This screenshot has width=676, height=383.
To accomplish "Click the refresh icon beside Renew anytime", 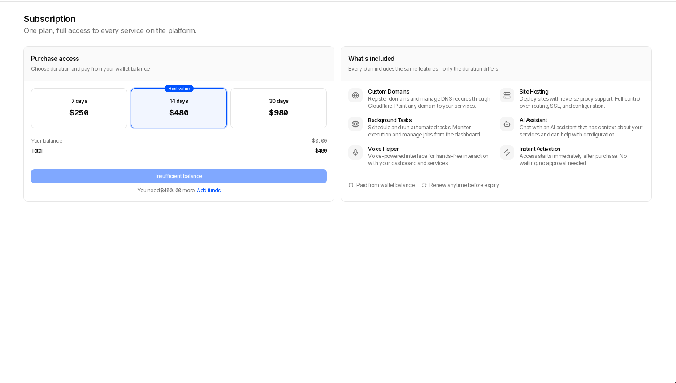I will pyautogui.click(x=424, y=185).
